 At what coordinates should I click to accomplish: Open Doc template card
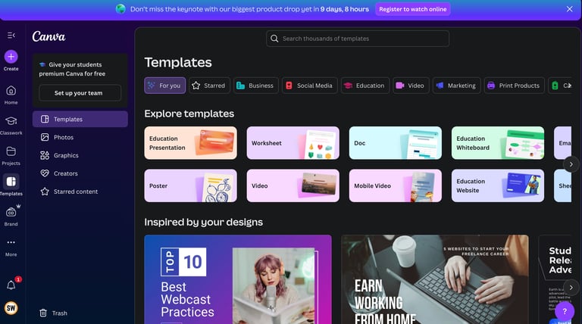click(396, 143)
